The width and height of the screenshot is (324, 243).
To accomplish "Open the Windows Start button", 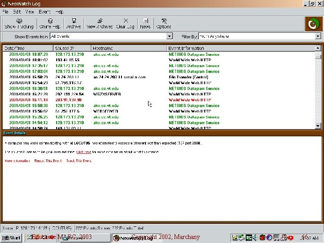I will point(11,238).
